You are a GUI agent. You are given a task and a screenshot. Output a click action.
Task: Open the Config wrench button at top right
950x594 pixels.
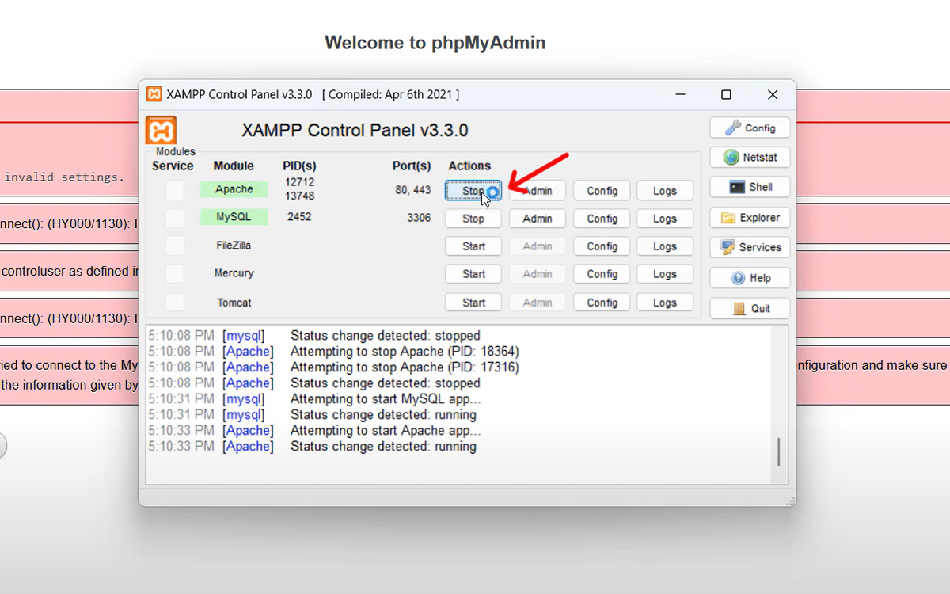pyautogui.click(x=750, y=128)
